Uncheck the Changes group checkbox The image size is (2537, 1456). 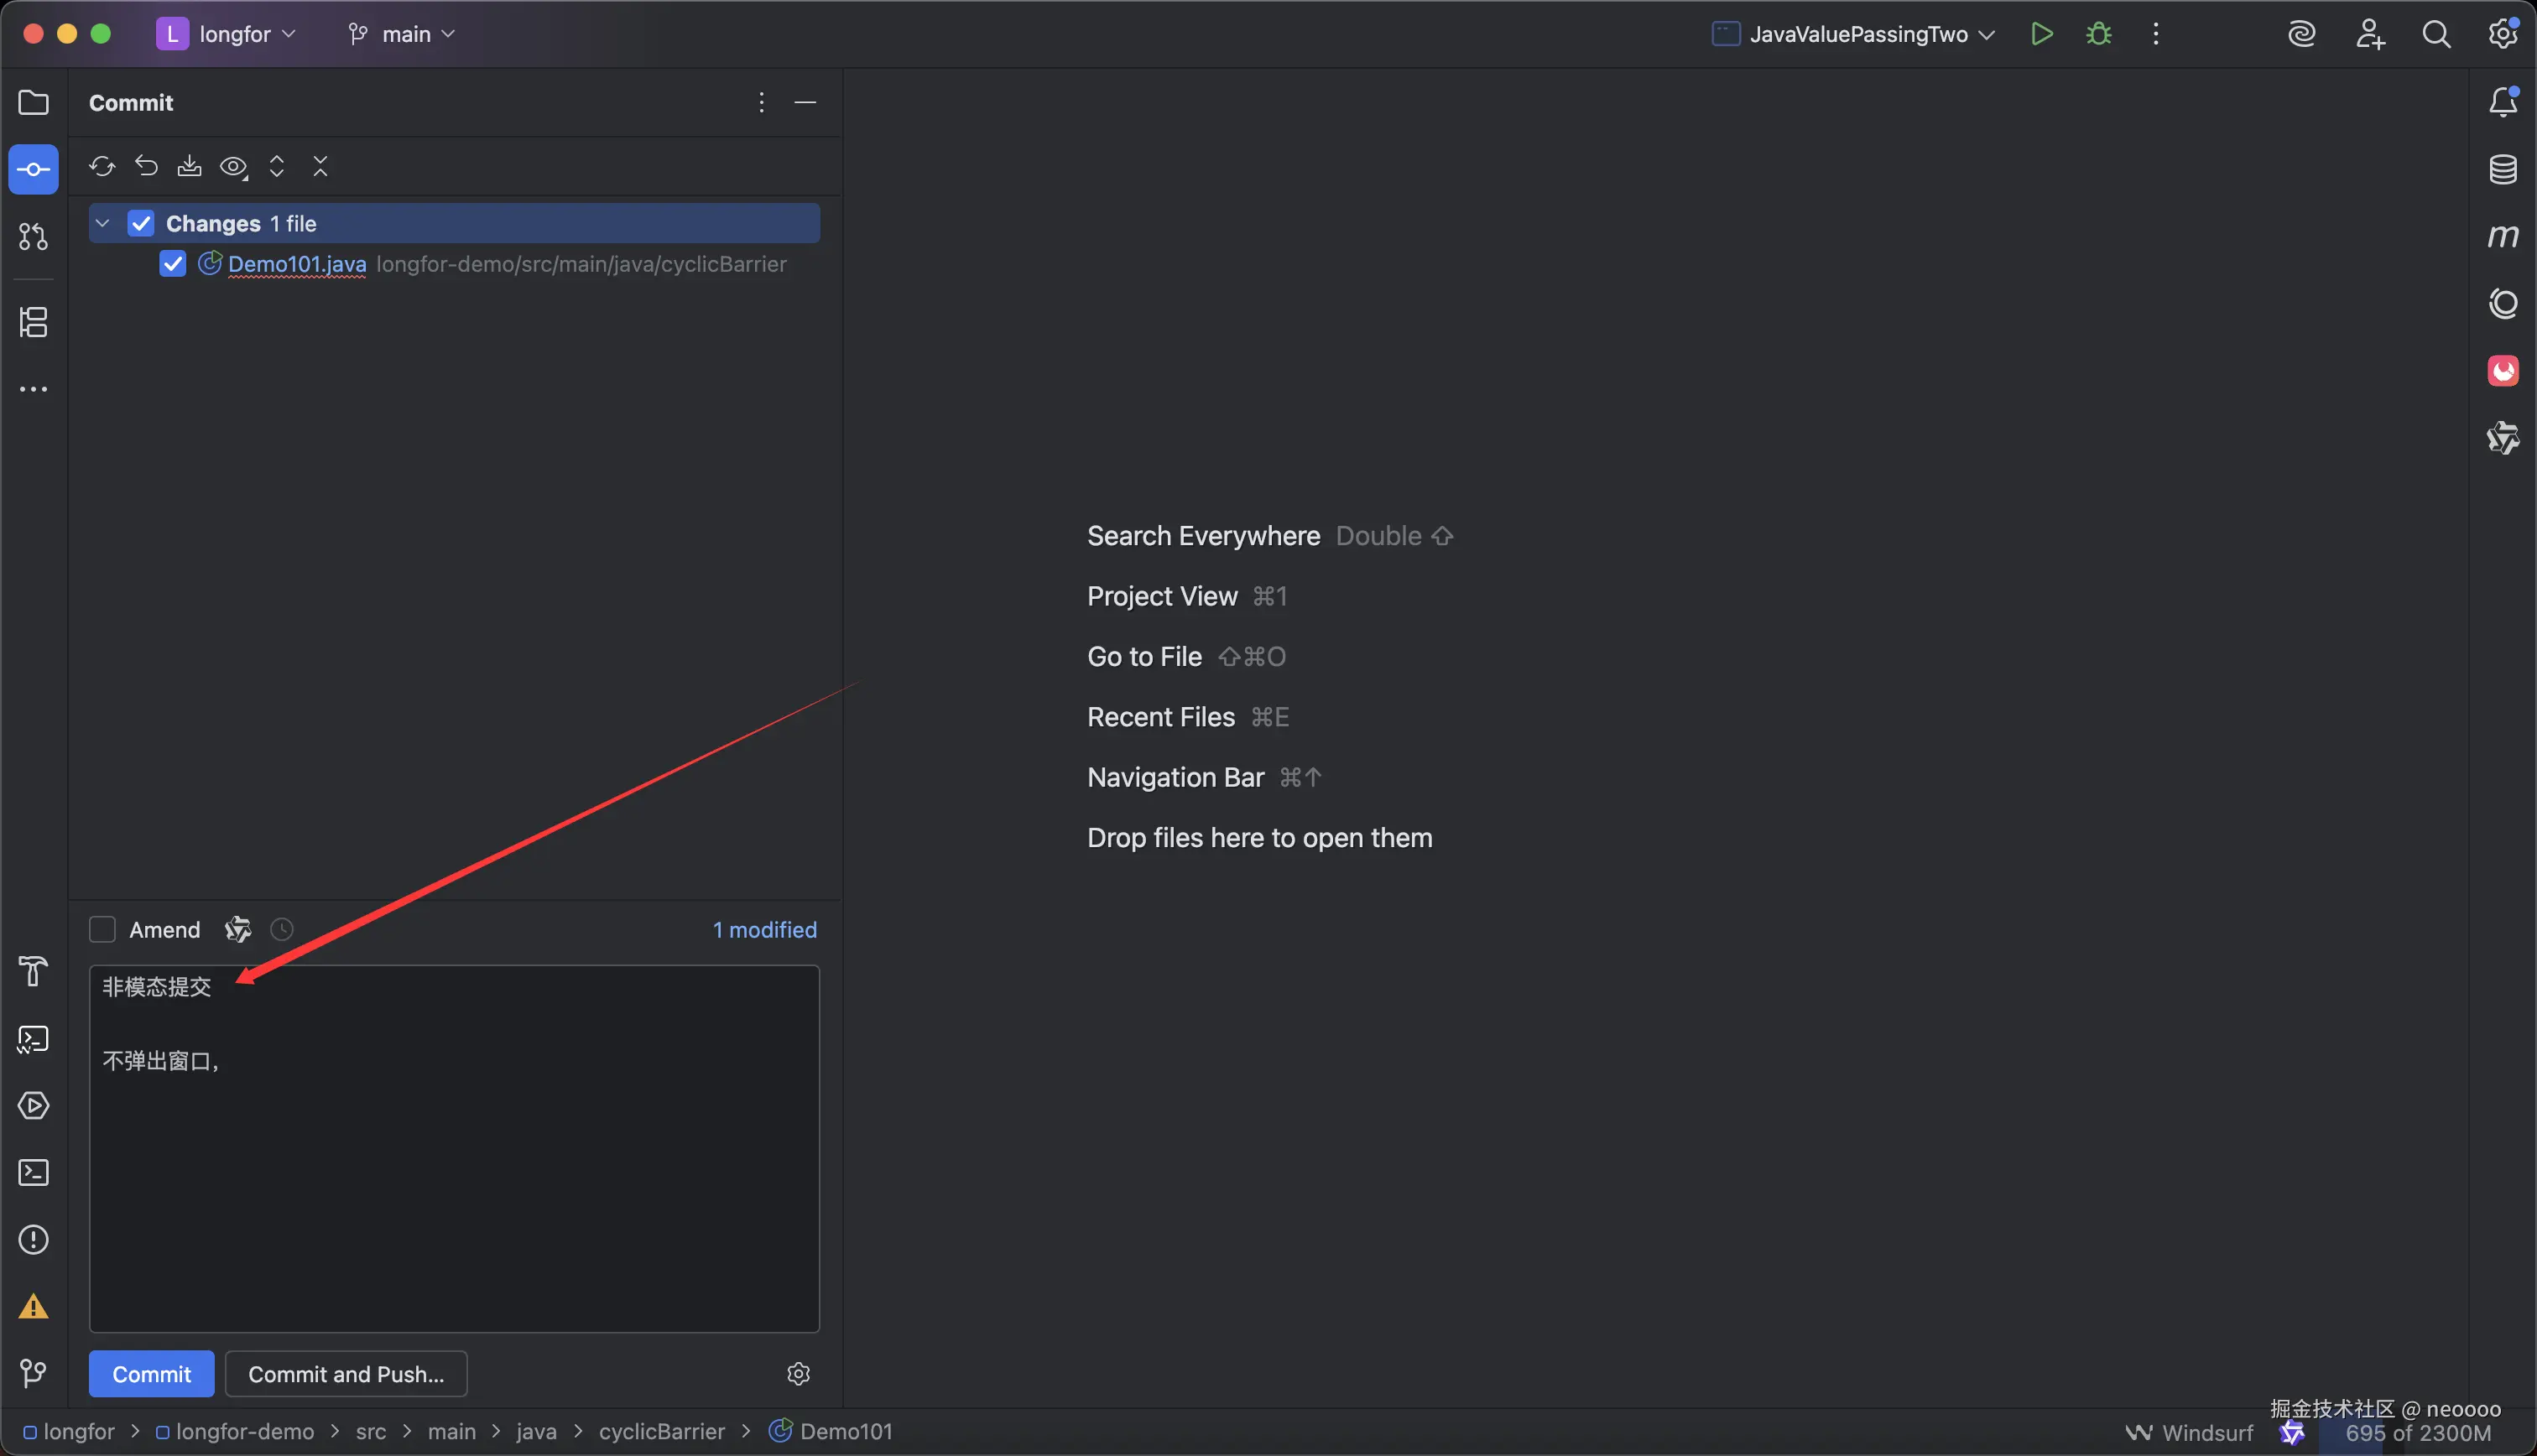141,223
